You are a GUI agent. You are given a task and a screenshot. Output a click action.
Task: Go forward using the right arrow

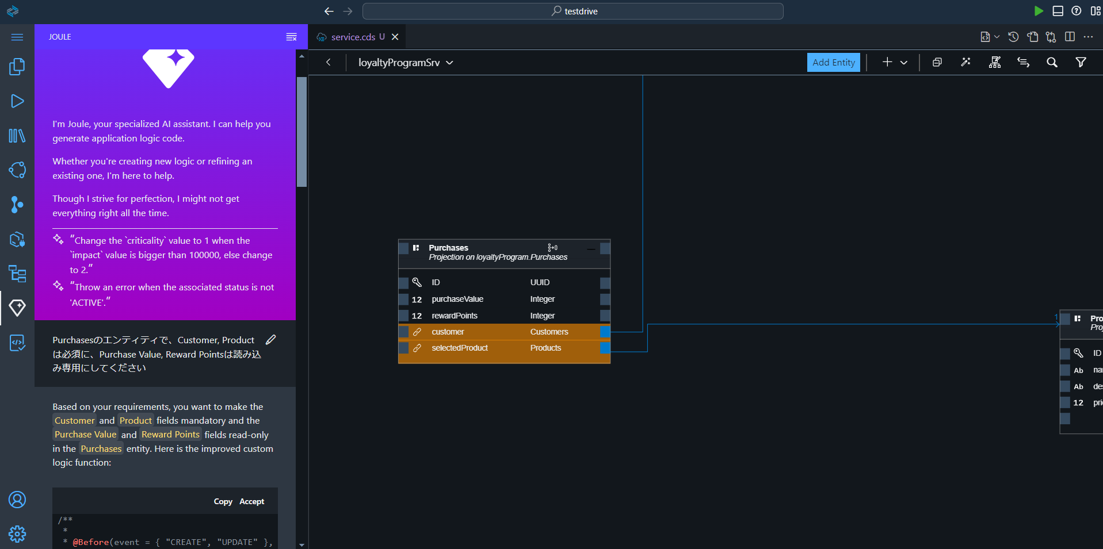click(348, 11)
